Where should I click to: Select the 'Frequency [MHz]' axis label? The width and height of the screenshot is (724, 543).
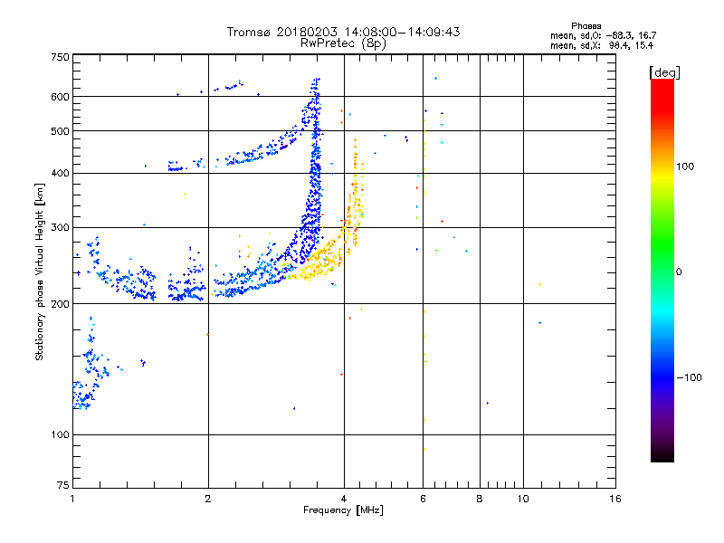point(343,510)
